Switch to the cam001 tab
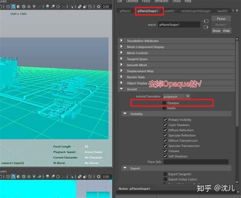241x198 pixels. pyautogui.click(x=169, y=11)
